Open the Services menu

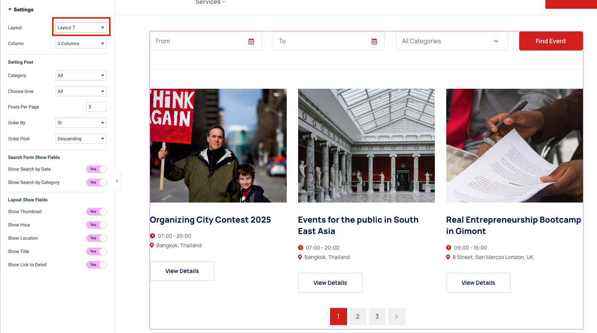(210, 2)
